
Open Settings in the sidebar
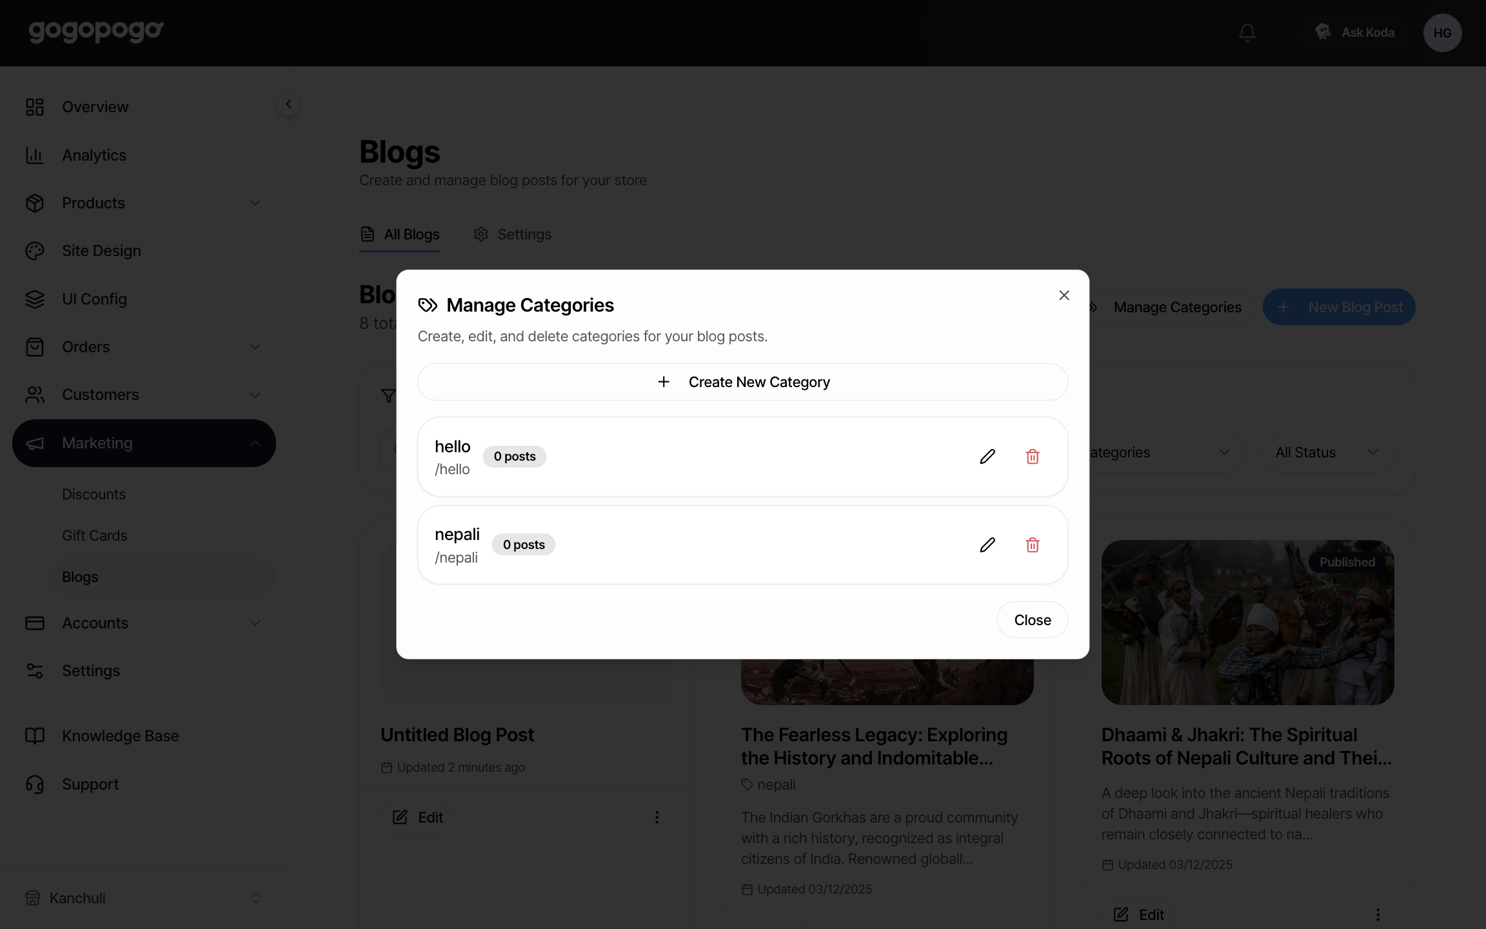pyautogui.click(x=144, y=671)
